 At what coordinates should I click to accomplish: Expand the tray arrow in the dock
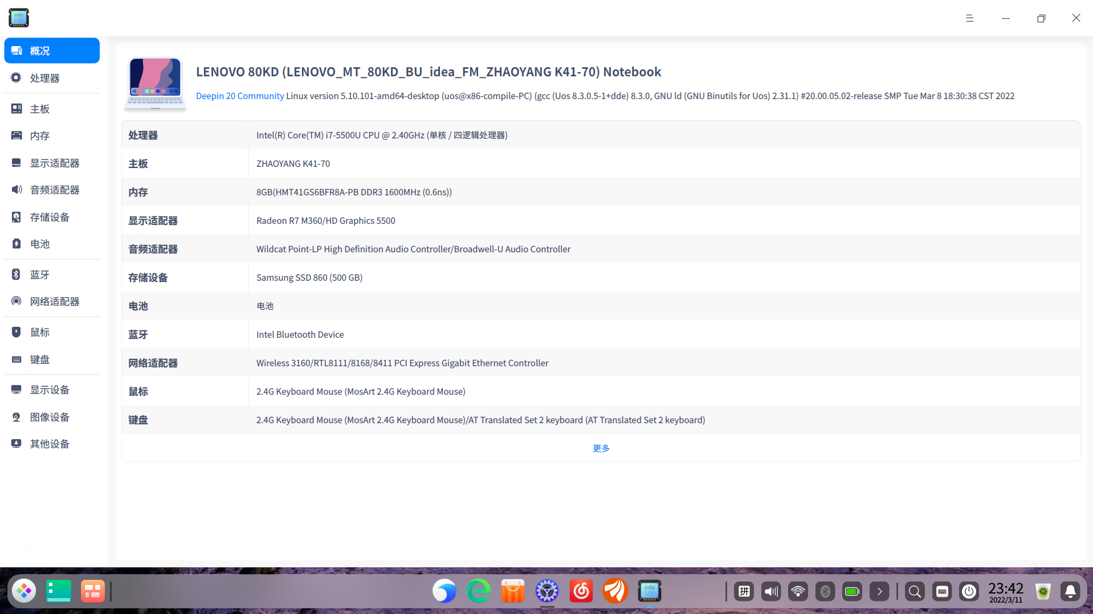pos(879,592)
